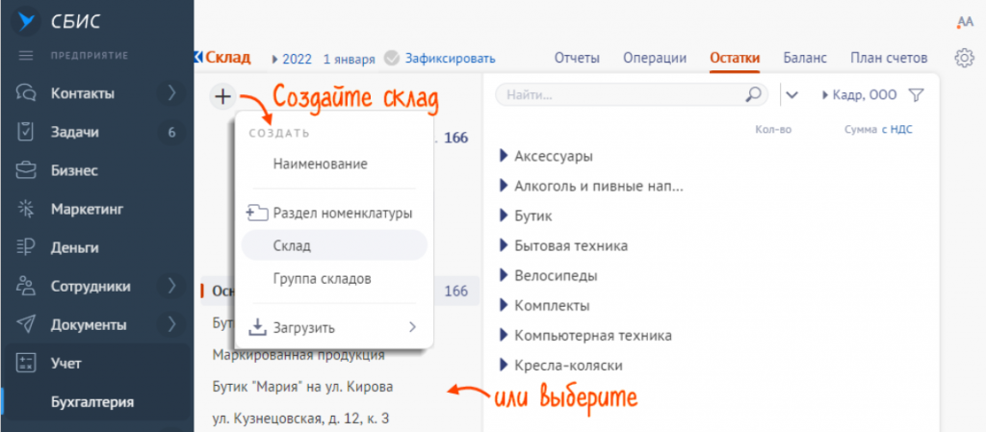Select warehouse Бутик "Мария" на ул. Кирова
Screen dimensions: 986x432
[x=302, y=387]
